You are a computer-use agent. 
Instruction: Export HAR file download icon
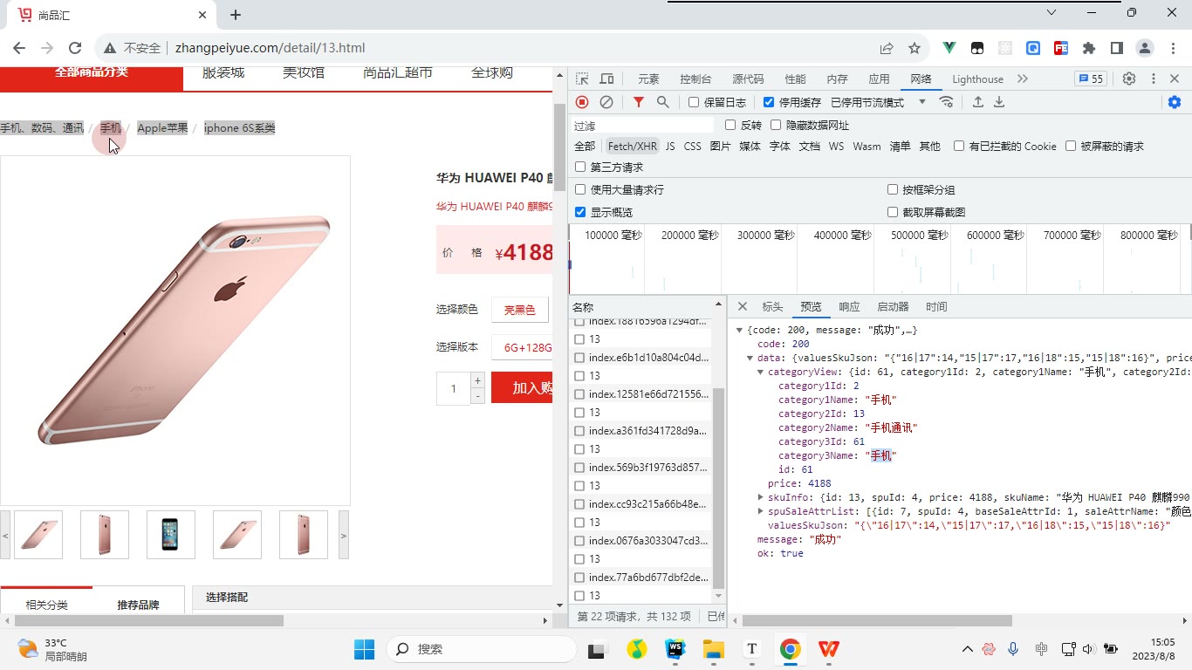click(999, 102)
